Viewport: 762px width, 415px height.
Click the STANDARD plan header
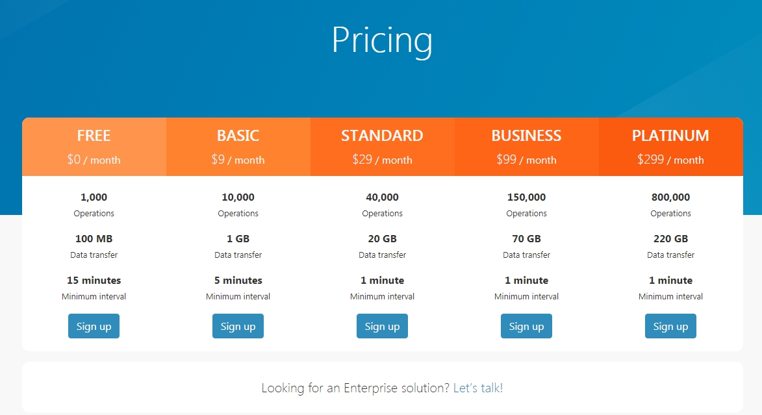382,136
